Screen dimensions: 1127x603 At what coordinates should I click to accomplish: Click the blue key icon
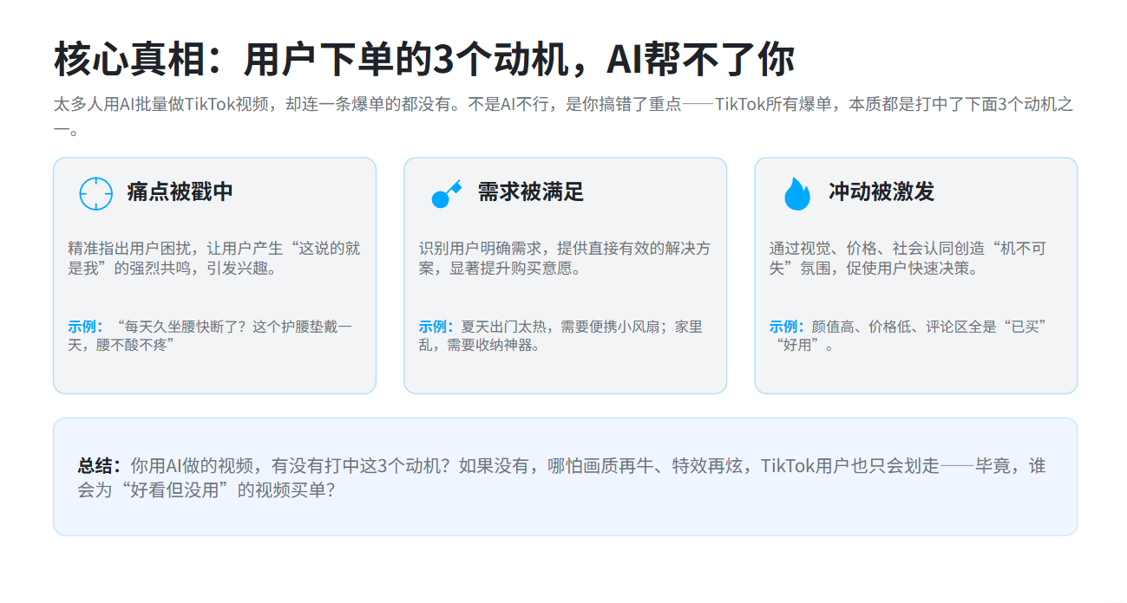(446, 193)
